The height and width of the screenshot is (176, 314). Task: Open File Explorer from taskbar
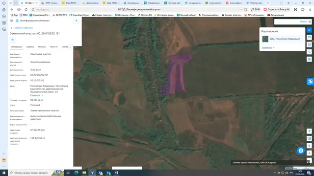point(84,173)
